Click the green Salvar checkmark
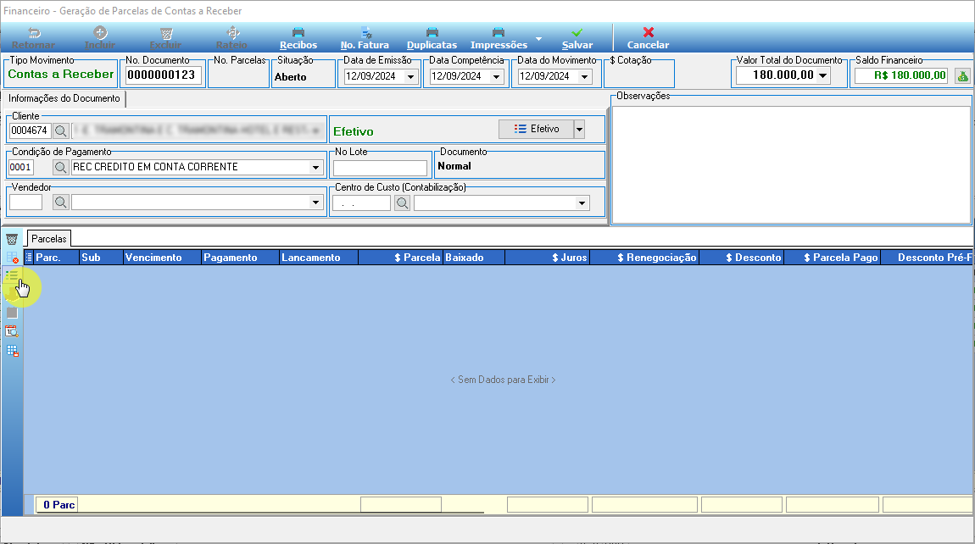The image size is (975, 544). pyautogui.click(x=577, y=32)
